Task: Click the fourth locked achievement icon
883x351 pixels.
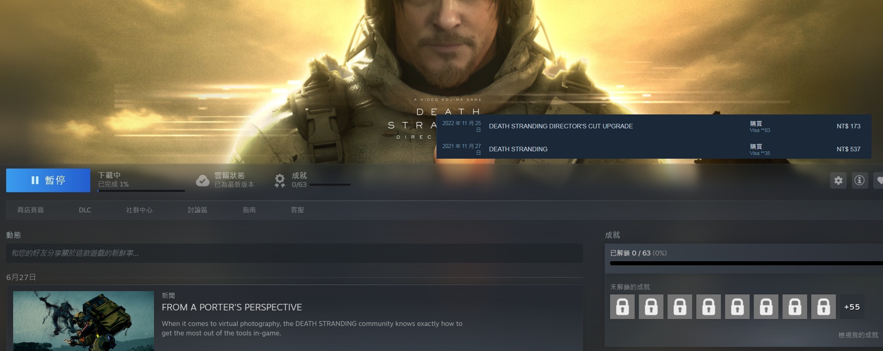Action: [709, 307]
